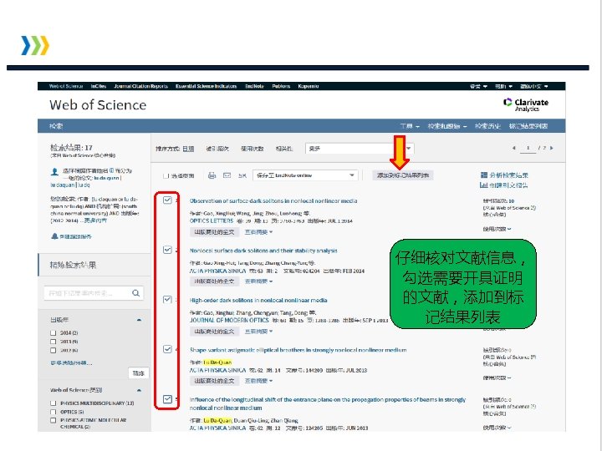Check PHYSICS MULTIDISCIPLINARY category filter

pos(54,403)
